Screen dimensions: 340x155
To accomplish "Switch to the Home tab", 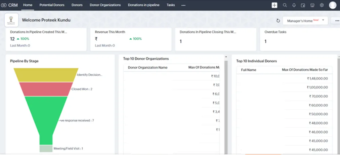I will click(28, 5).
